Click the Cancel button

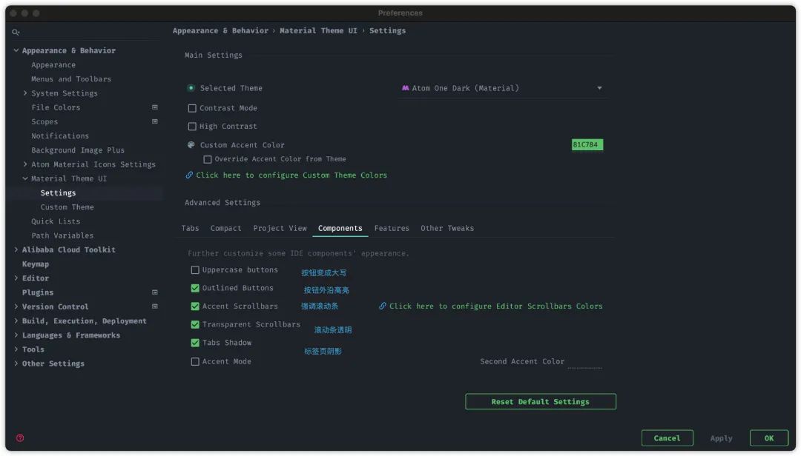[x=667, y=438]
